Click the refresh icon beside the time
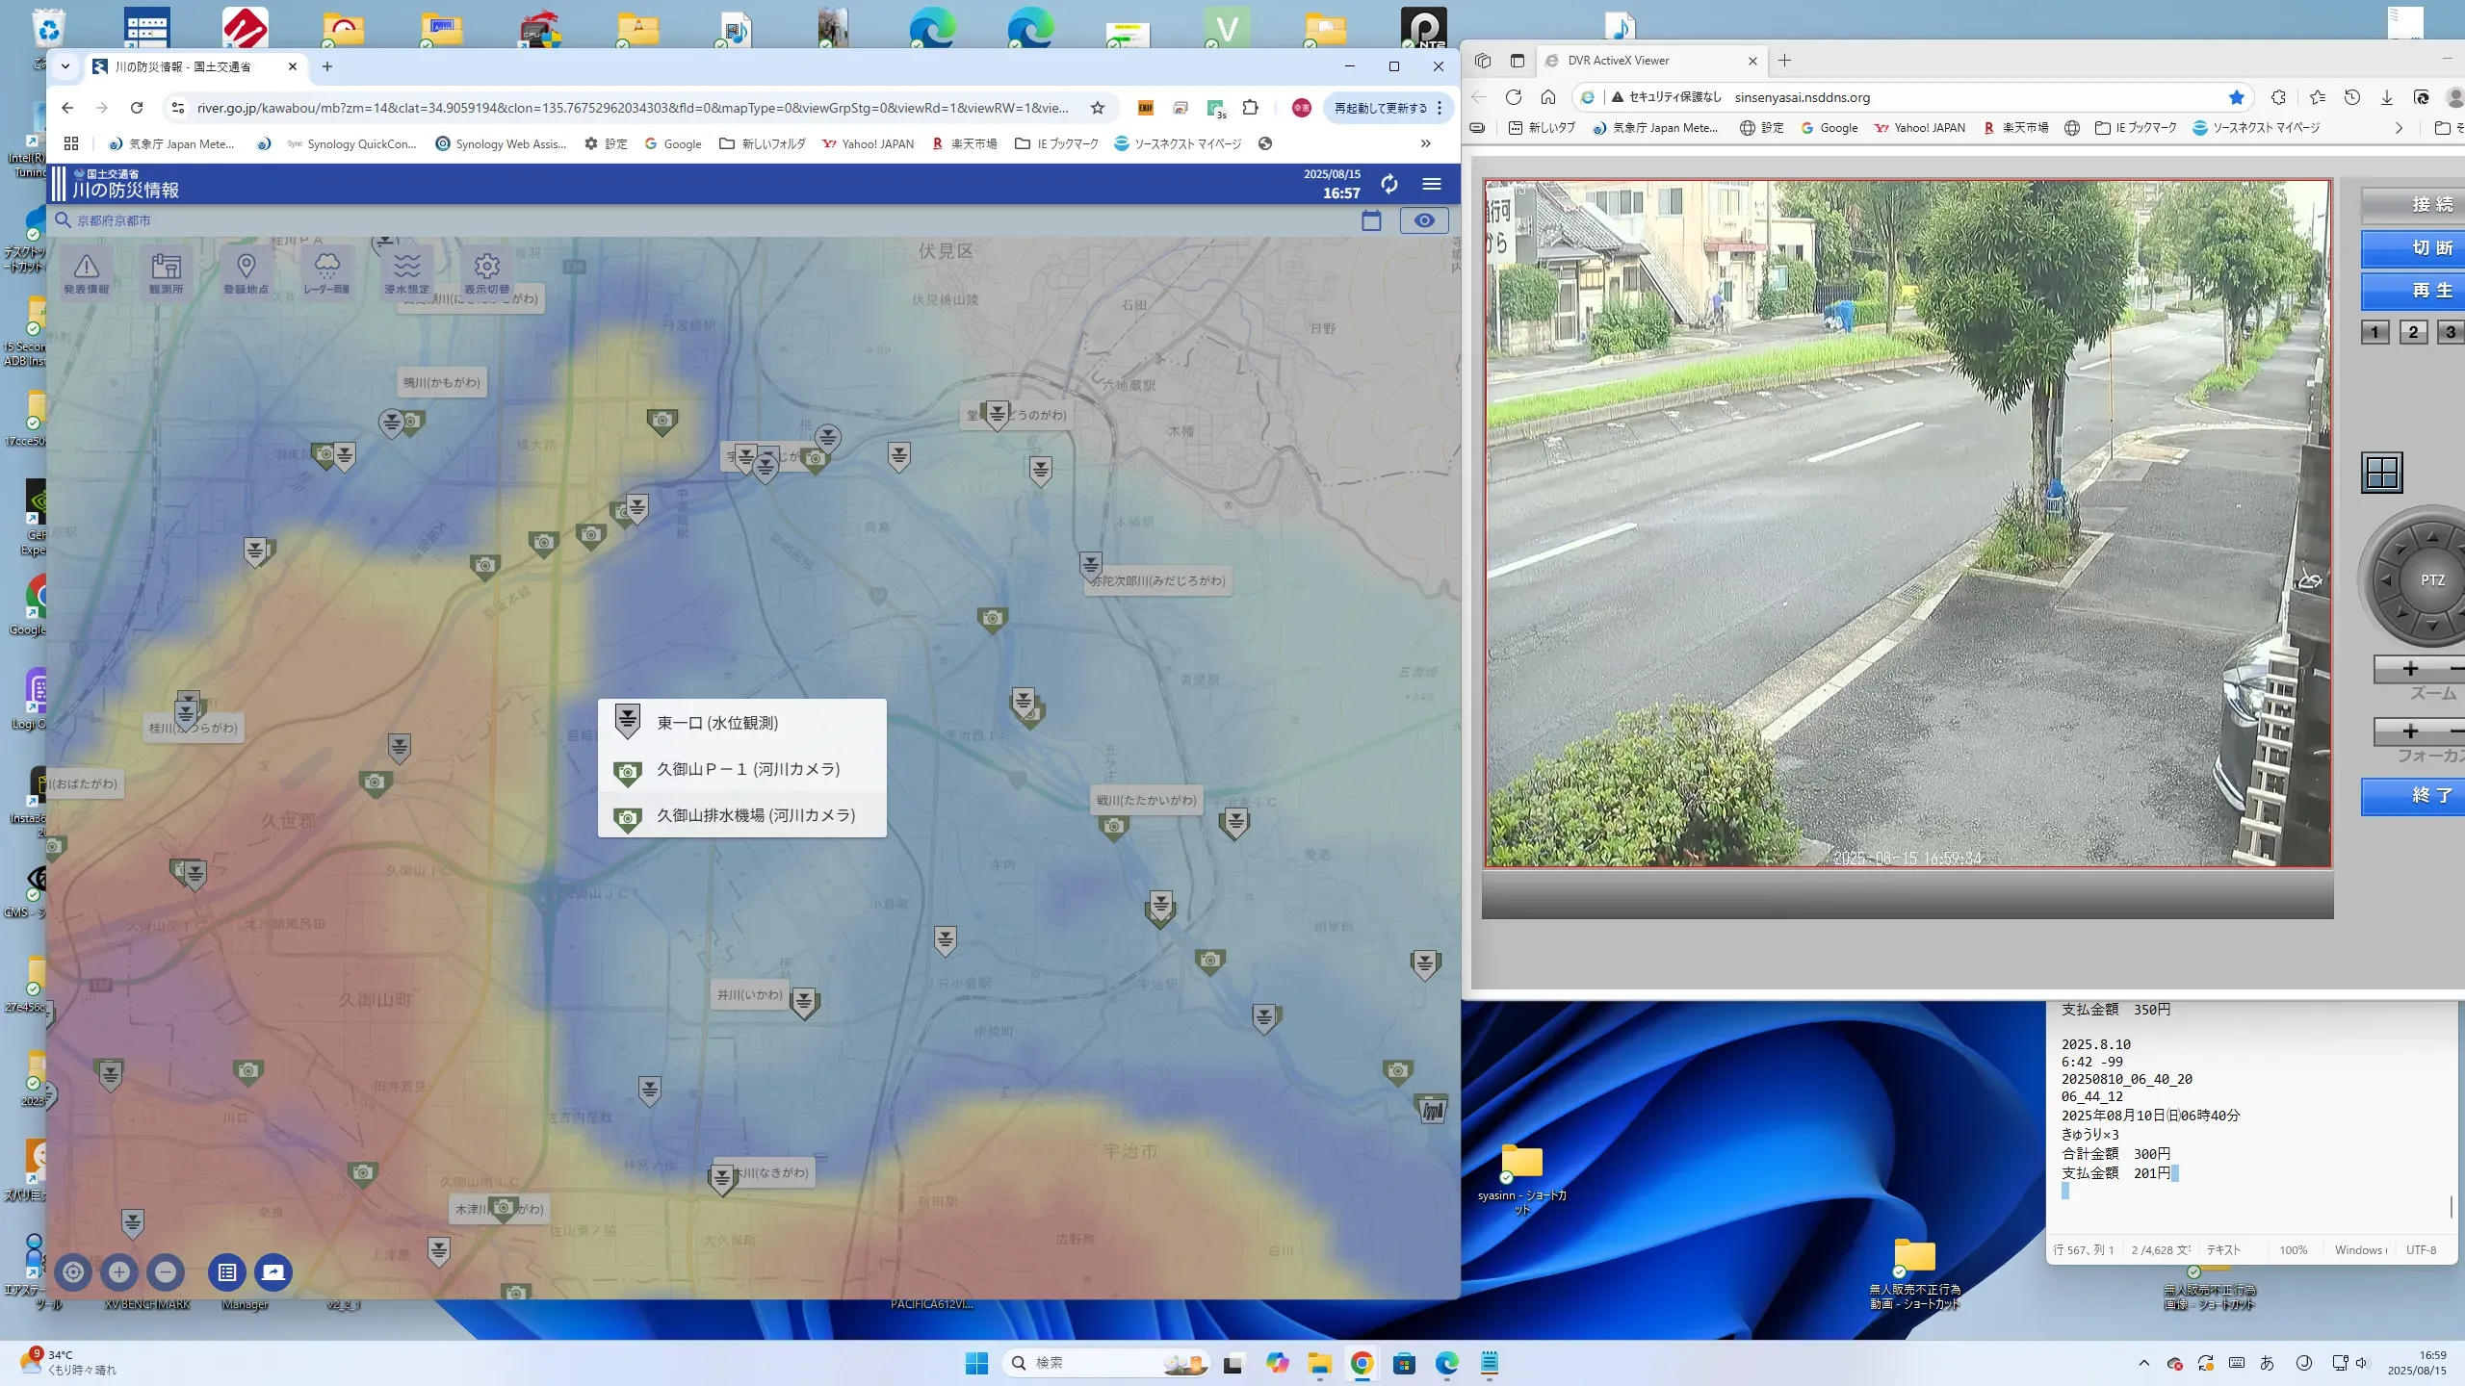 click(x=1388, y=184)
